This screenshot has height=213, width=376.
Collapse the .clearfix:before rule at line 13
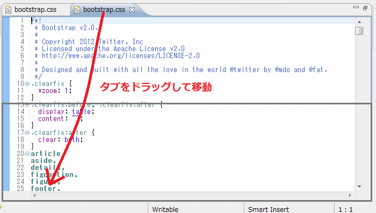point(27,105)
